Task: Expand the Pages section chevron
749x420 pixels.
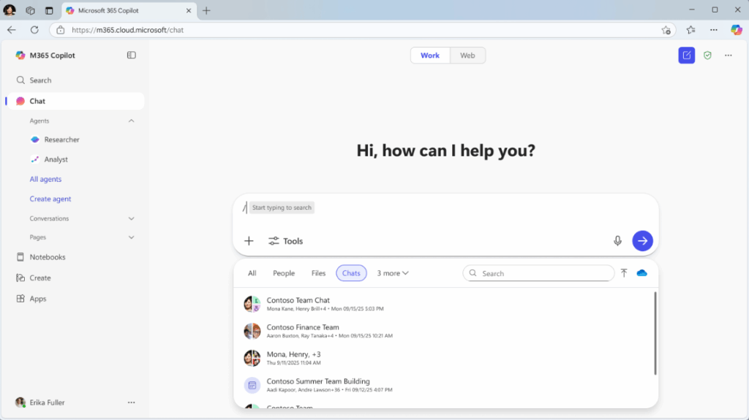Action: [x=132, y=237]
